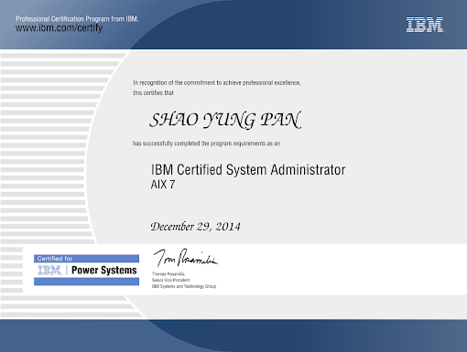Viewport: 467px width, 352px height.
Task: Click the small IBM logo in the Power Systems badge
Action: click(x=49, y=271)
